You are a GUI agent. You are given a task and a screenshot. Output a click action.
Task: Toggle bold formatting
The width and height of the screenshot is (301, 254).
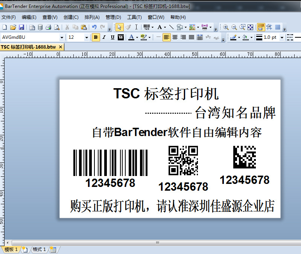click(x=96, y=37)
